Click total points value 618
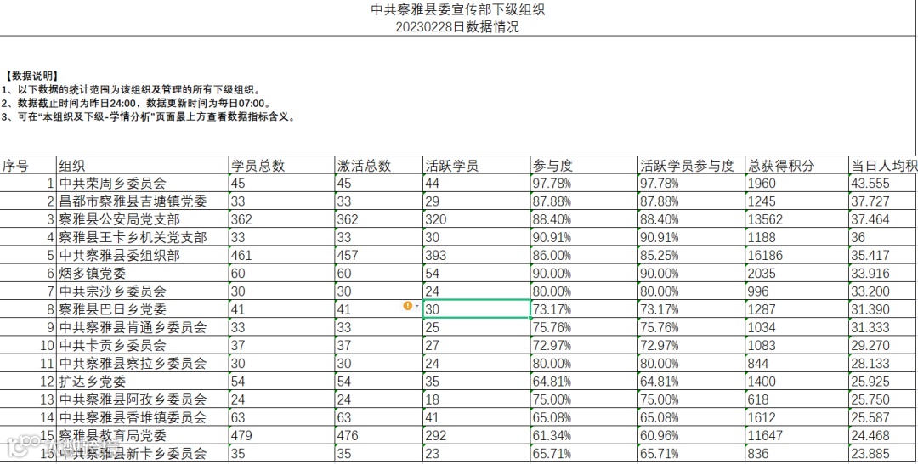 coord(796,399)
